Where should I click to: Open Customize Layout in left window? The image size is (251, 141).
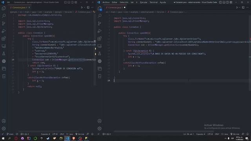click(x=76, y=2)
